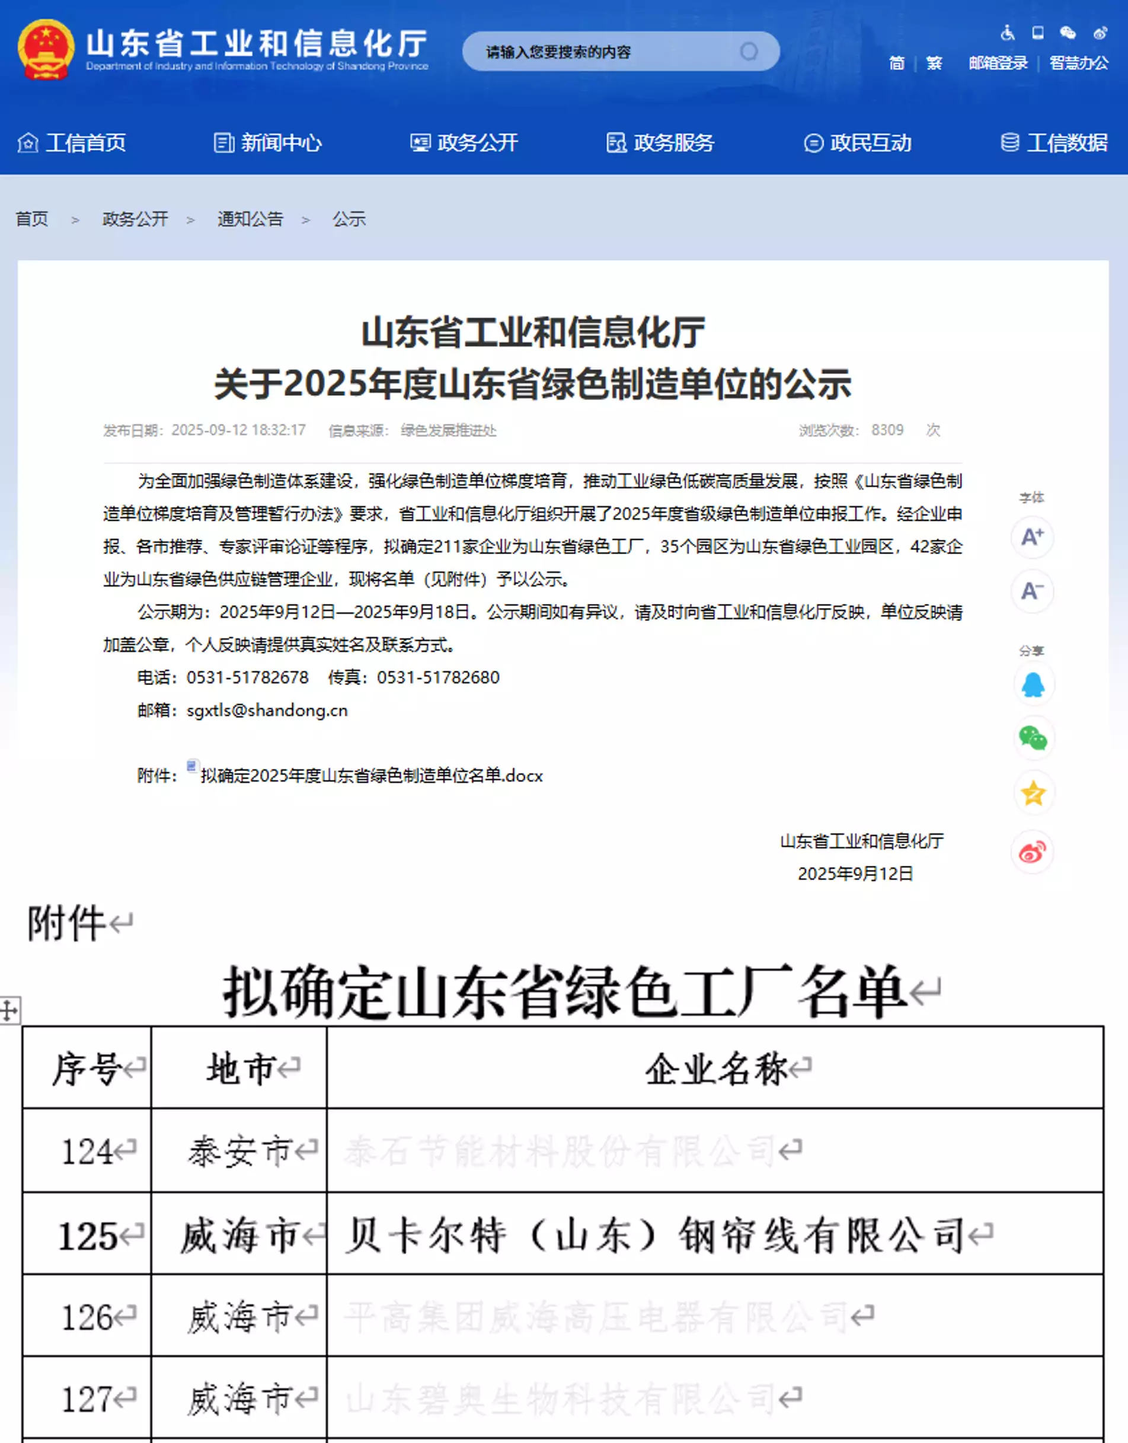Open the 政务服务 navigation menu

point(660,143)
